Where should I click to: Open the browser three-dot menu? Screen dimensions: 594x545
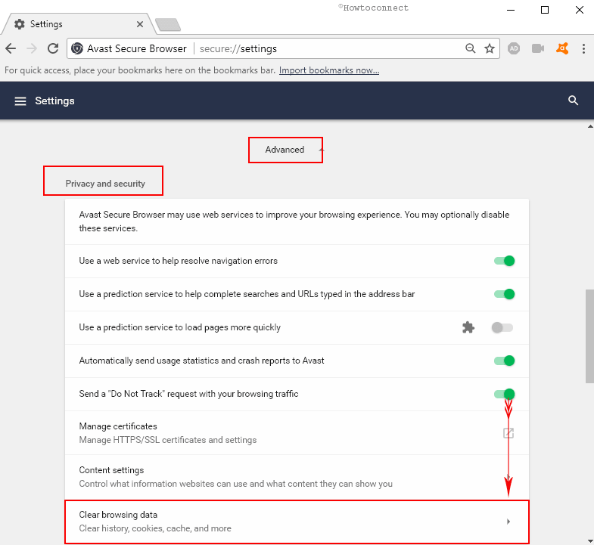click(x=583, y=48)
